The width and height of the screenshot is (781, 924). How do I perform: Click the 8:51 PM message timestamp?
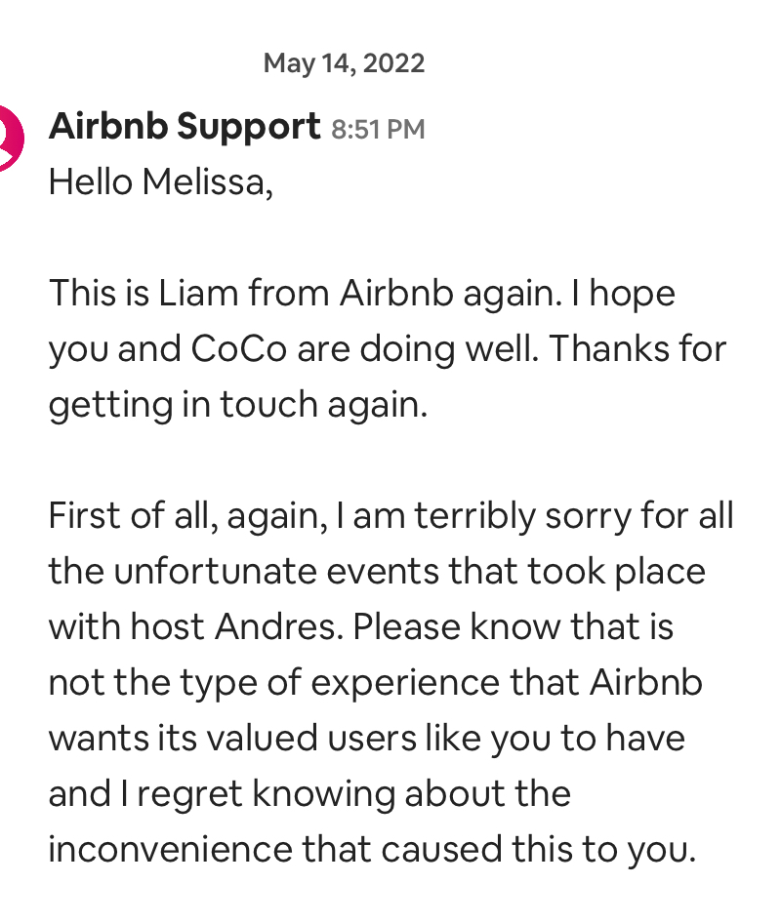click(378, 130)
